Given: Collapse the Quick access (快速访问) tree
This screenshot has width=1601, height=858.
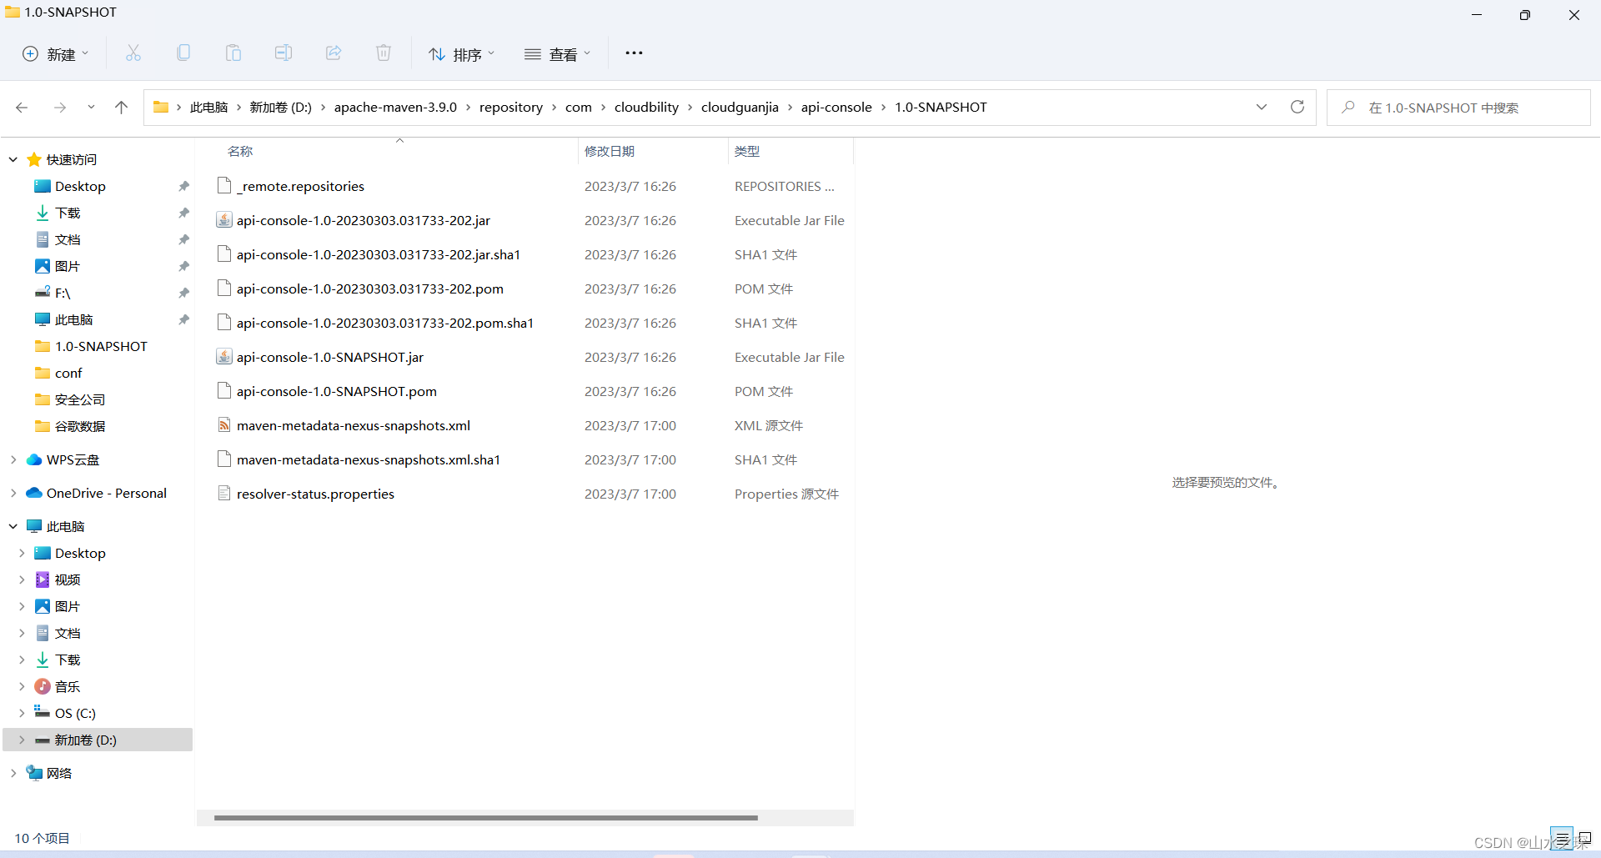Looking at the screenshot, I should 13,159.
